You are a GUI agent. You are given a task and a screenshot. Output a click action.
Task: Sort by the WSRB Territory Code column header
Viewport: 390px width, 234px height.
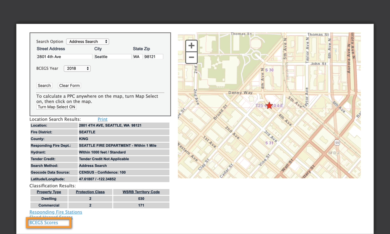pos(141,192)
